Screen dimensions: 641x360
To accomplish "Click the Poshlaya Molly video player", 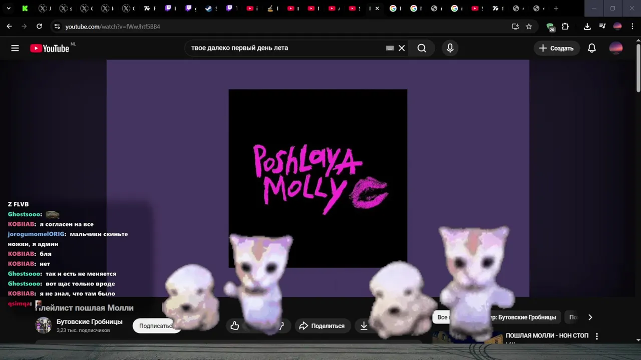I will coord(318,178).
